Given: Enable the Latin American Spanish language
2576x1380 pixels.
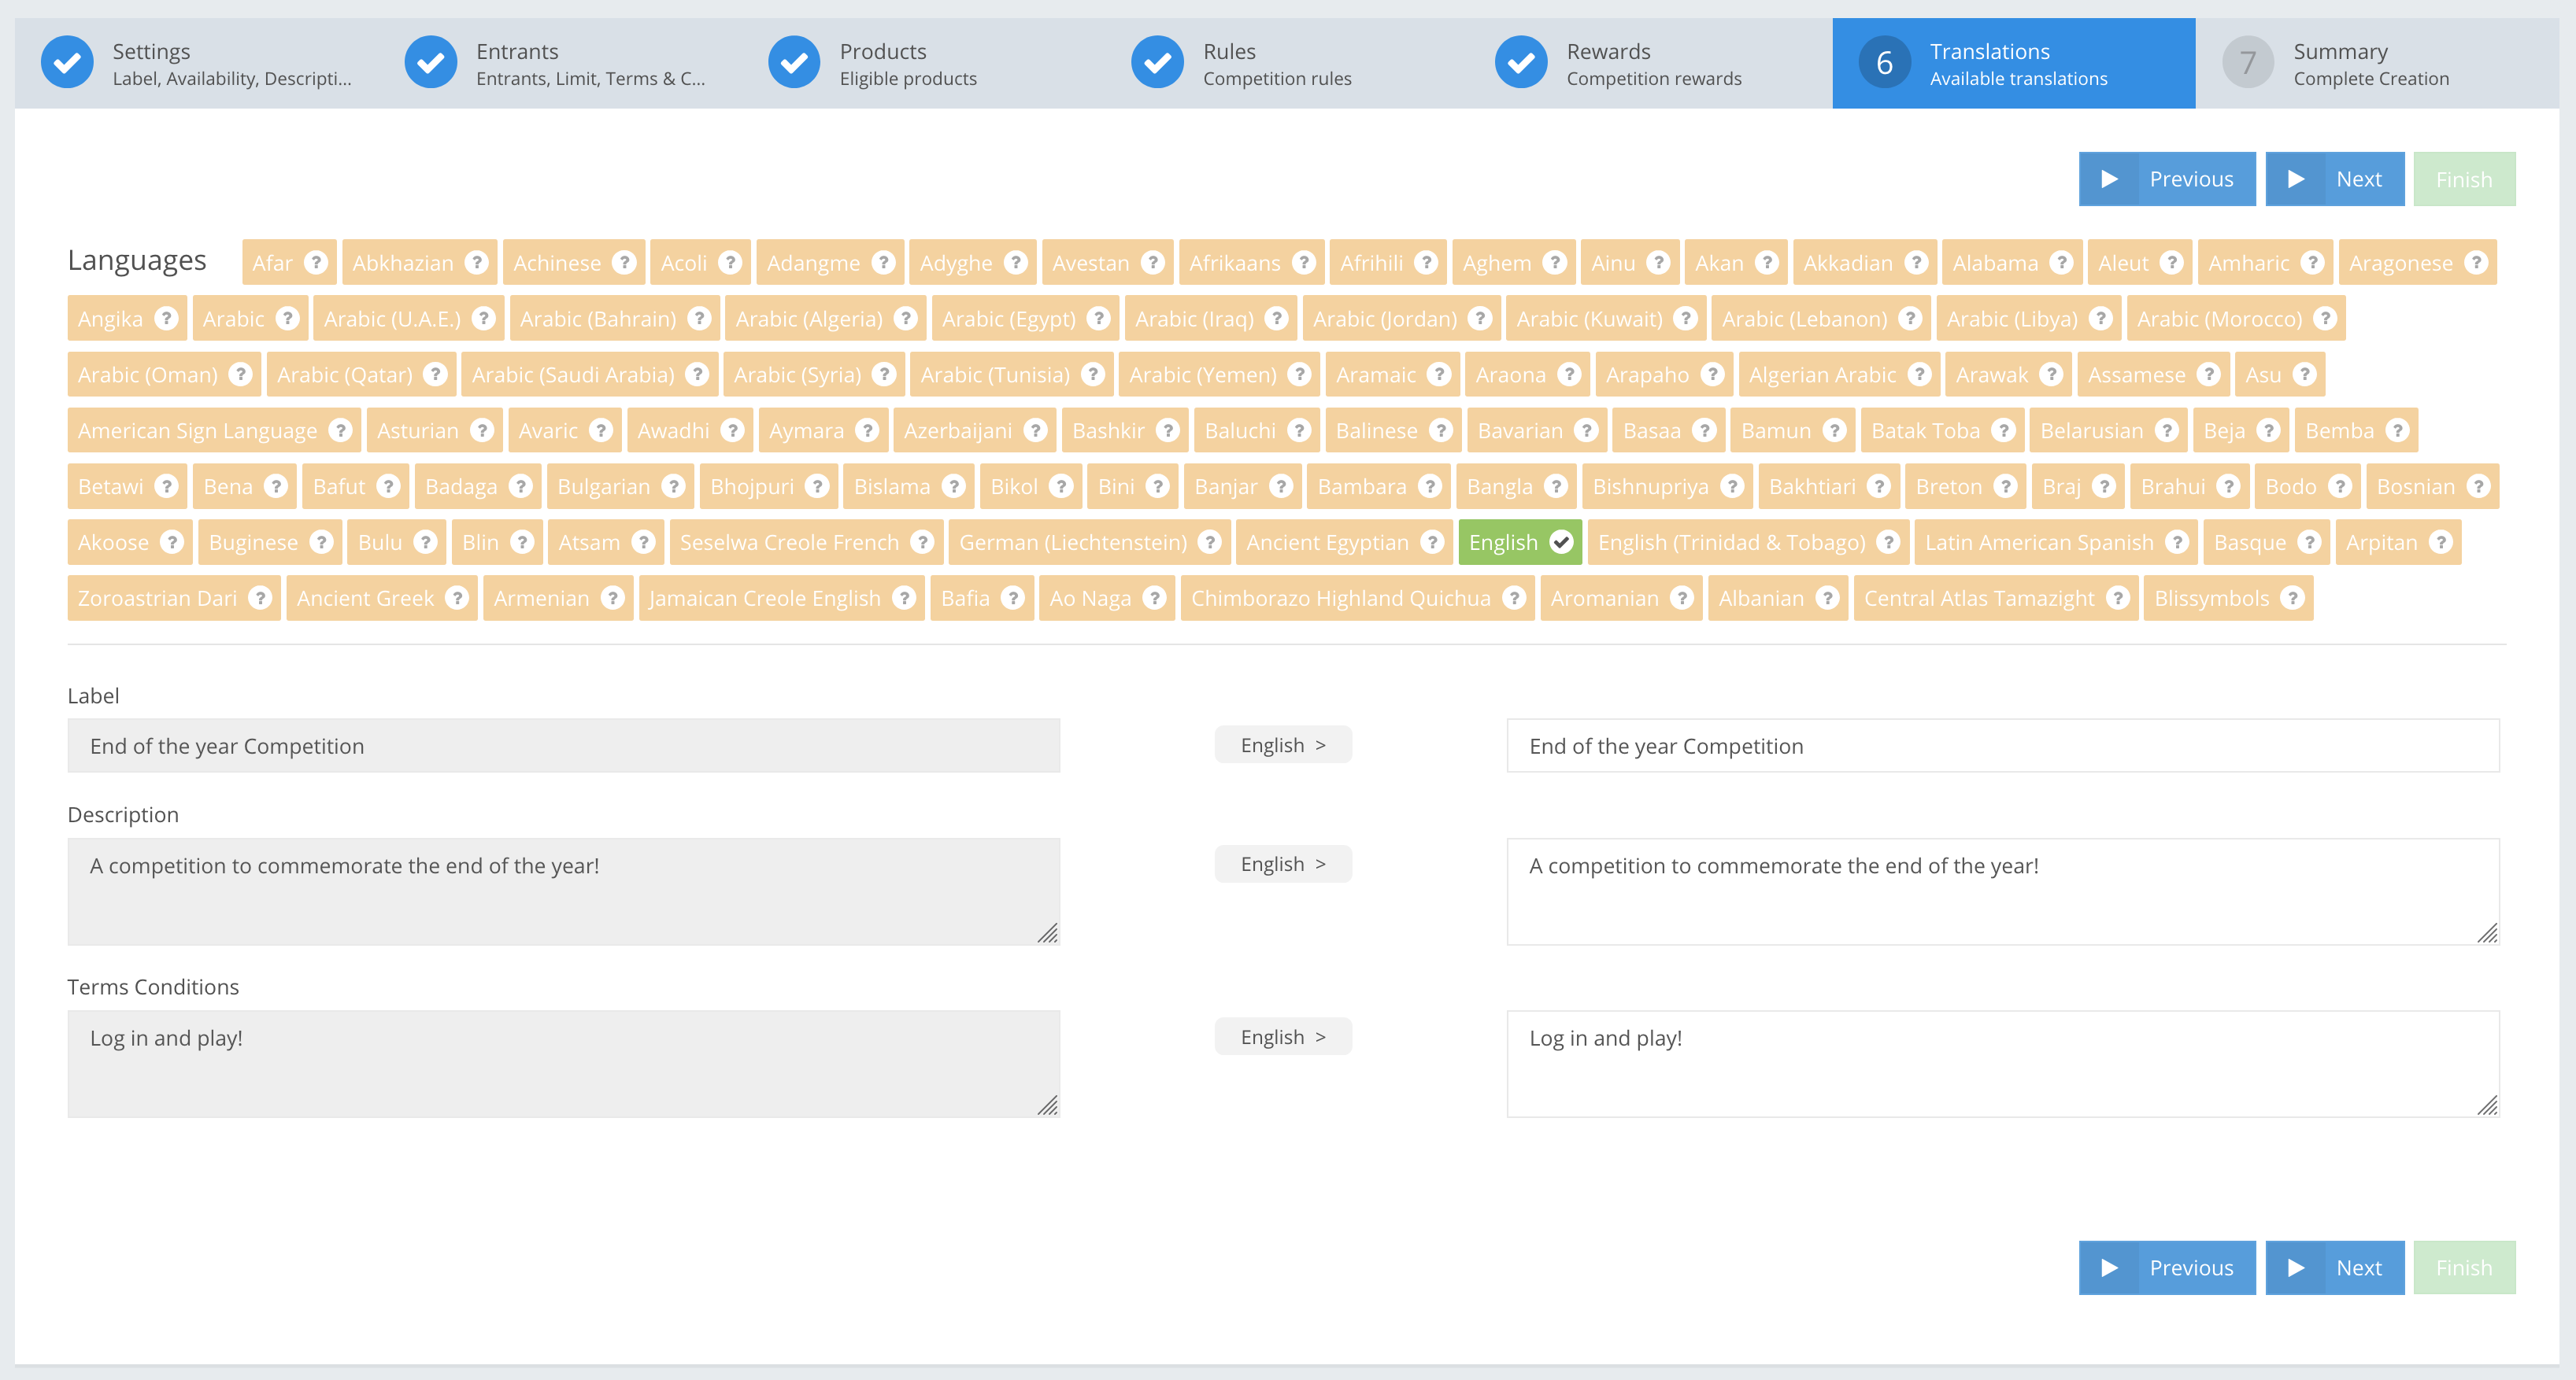Looking at the screenshot, I should pyautogui.click(x=2038, y=543).
